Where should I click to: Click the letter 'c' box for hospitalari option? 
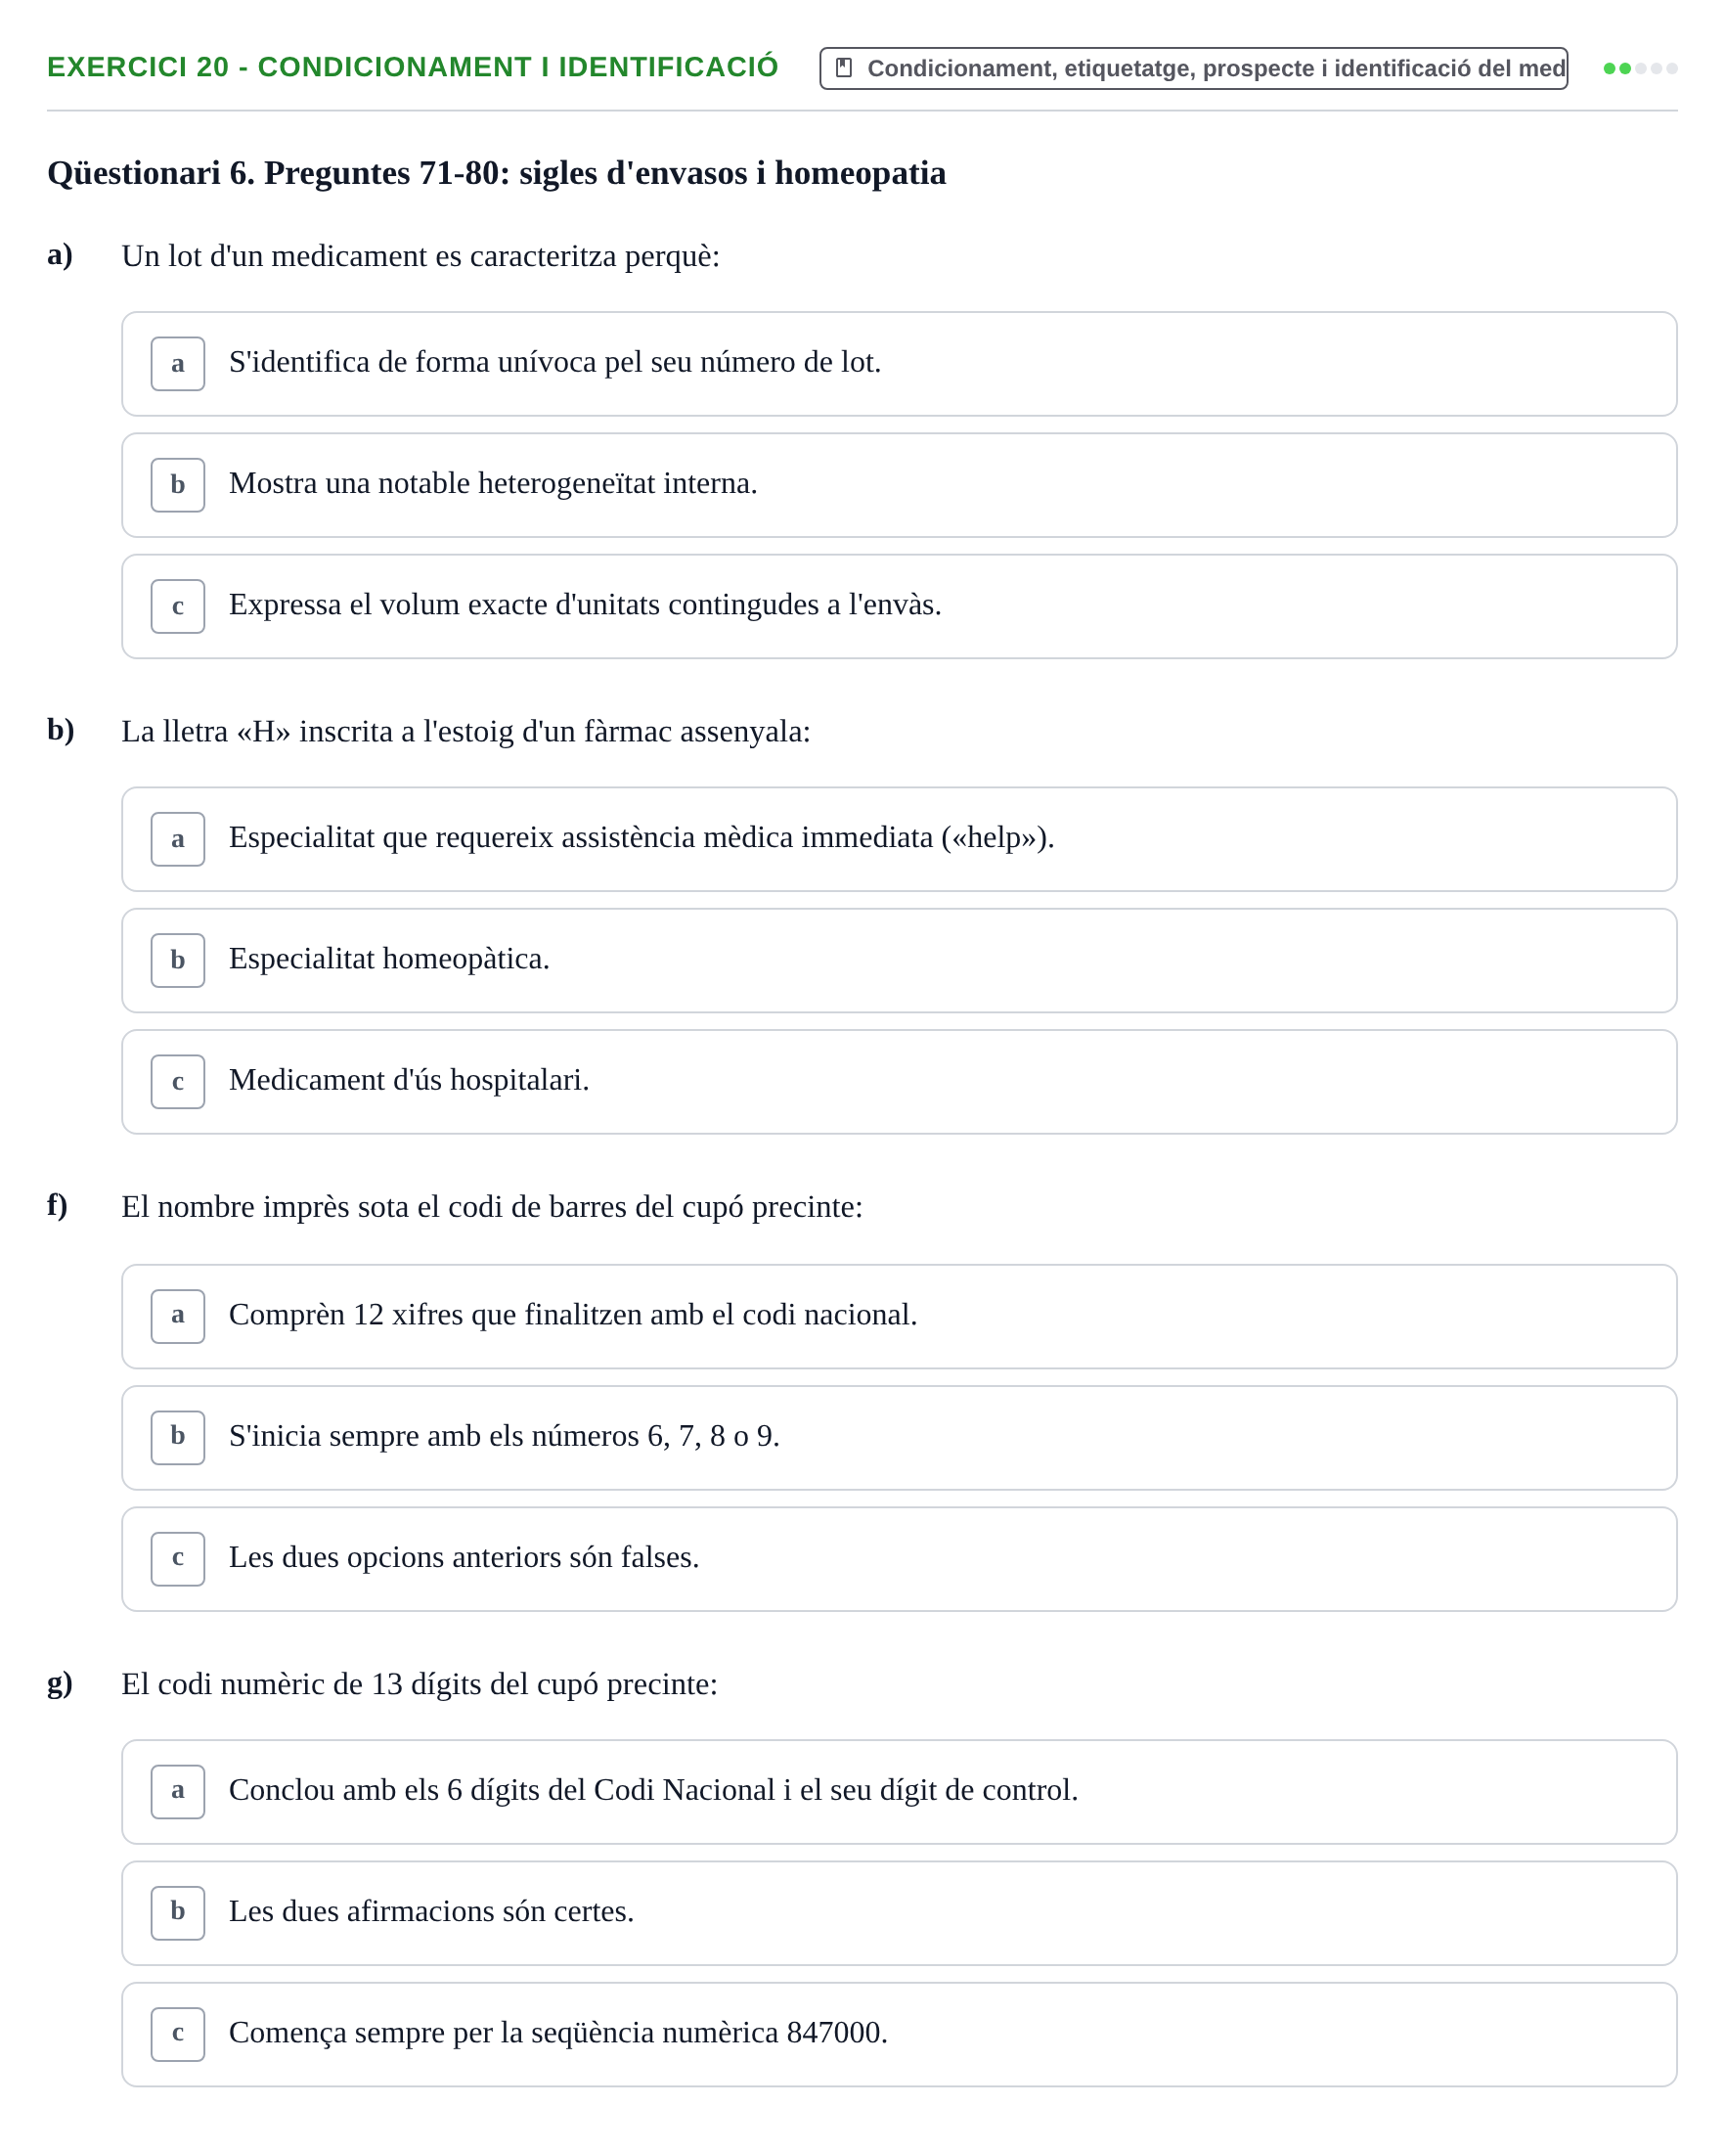(177, 1082)
